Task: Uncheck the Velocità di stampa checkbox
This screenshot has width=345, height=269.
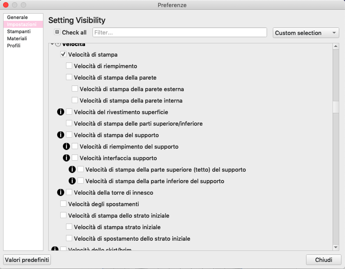Action: click(x=63, y=54)
